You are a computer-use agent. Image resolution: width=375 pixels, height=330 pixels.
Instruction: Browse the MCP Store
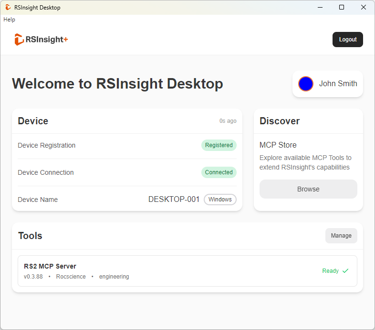click(x=308, y=189)
